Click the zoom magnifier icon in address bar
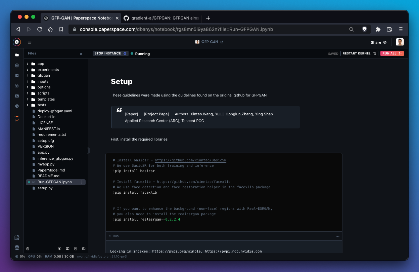This screenshot has width=419, height=272. coord(352,29)
